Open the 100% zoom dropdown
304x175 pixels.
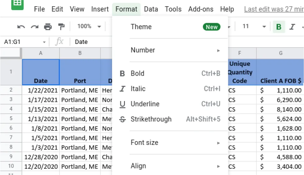[89, 27]
